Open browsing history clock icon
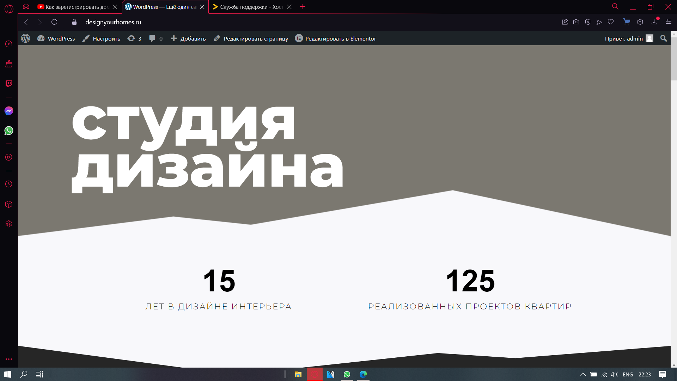 click(x=9, y=184)
